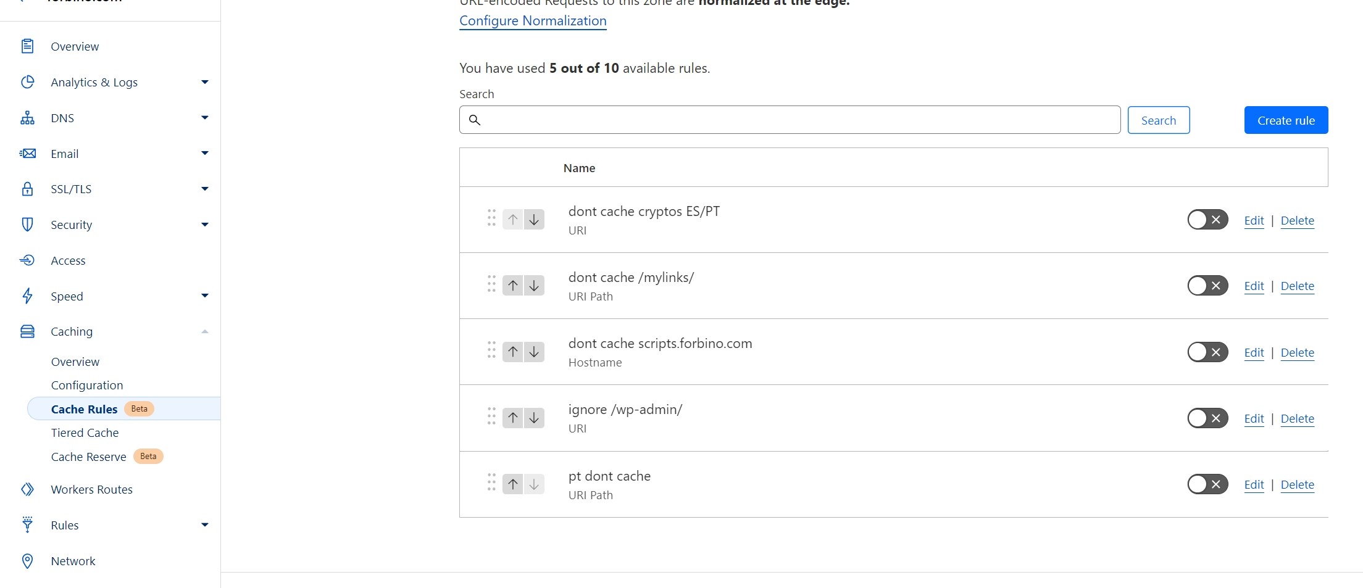Open the Configure Normalization link
Viewport: 1363px width, 588px height.
(533, 20)
